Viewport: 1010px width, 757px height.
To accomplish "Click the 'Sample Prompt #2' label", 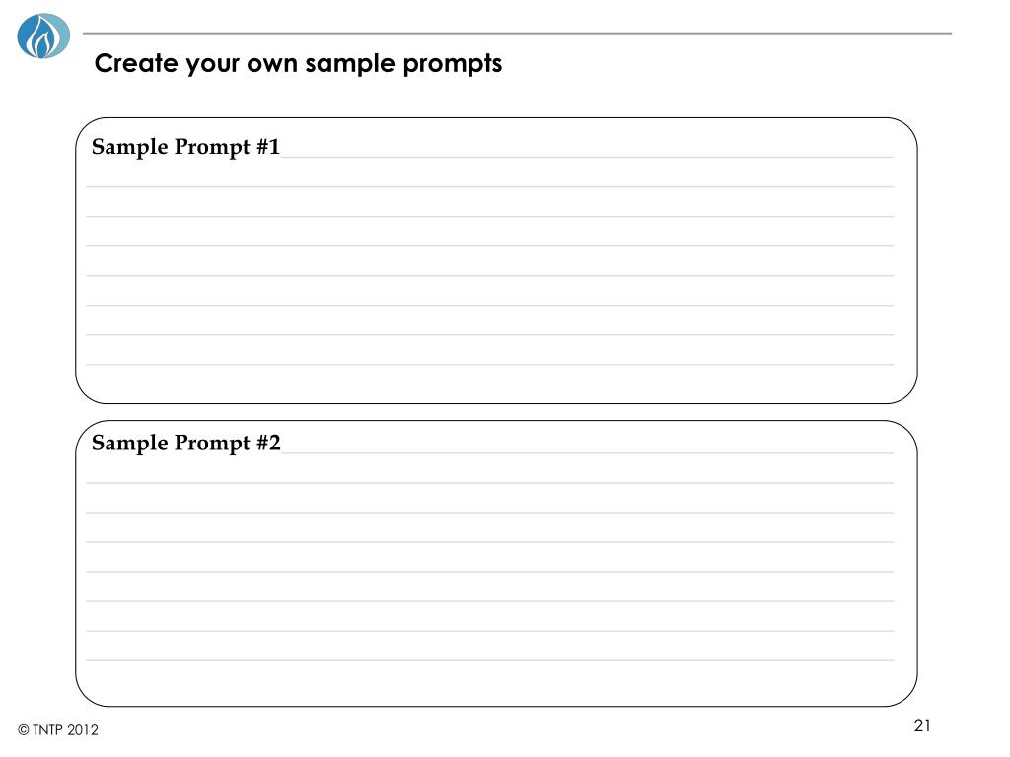I will pos(186,443).
